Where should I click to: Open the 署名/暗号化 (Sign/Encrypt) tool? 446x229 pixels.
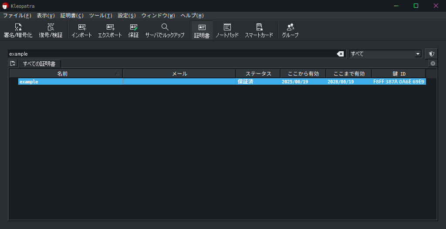18,31
